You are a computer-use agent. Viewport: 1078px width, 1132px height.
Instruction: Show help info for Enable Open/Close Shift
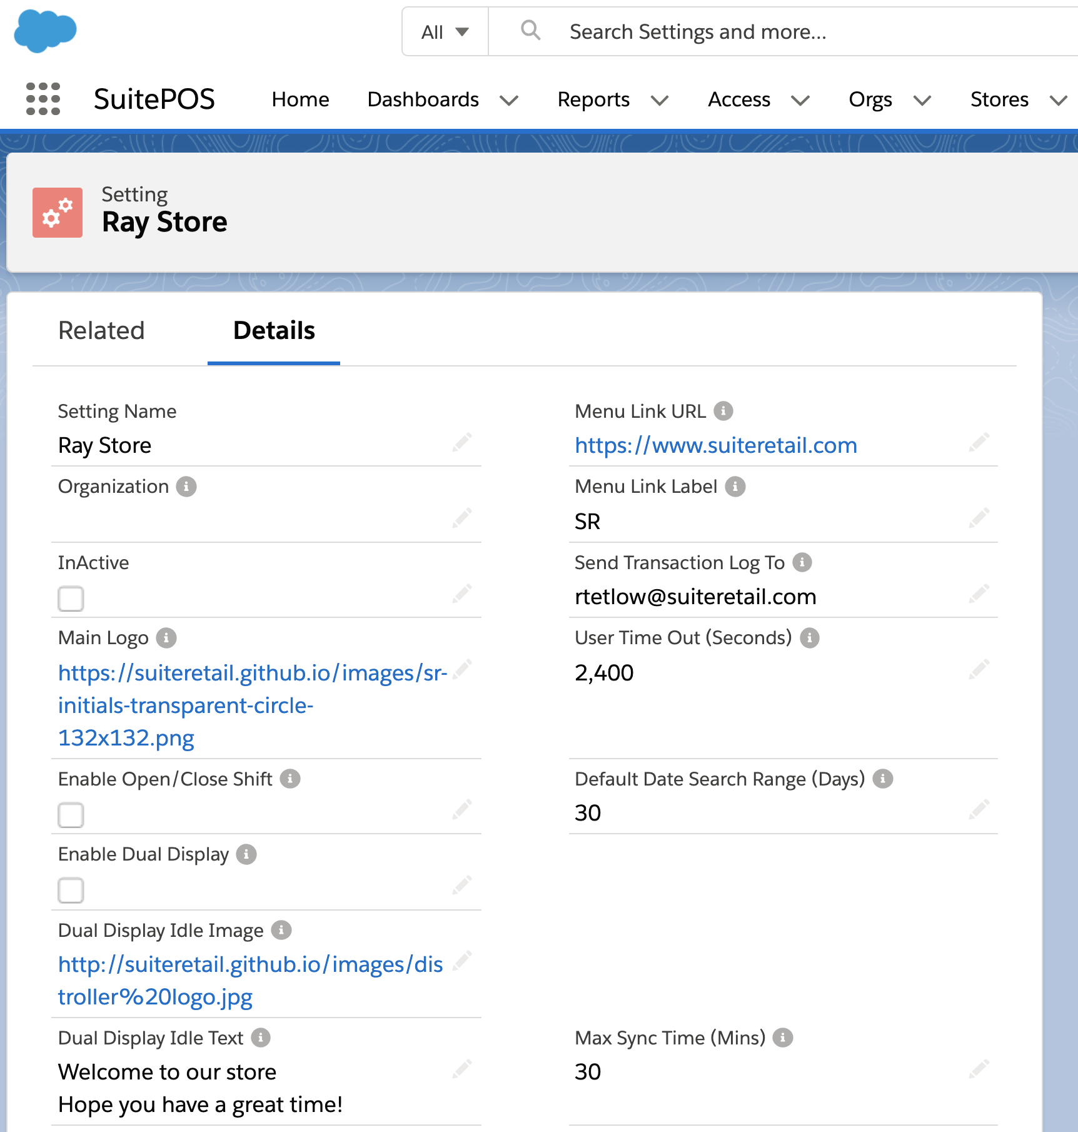tap(290, 779)
